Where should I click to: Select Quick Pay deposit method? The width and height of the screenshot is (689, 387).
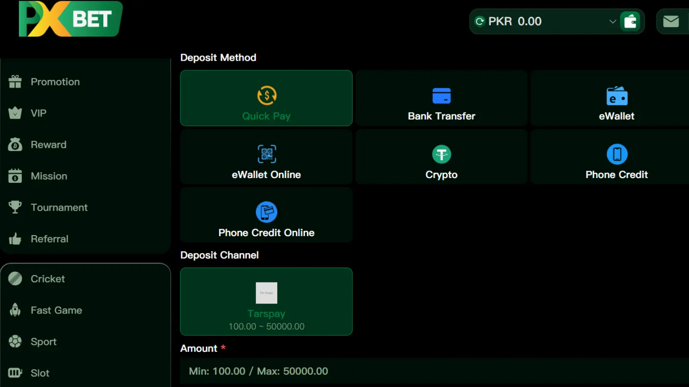coord(266,98)
